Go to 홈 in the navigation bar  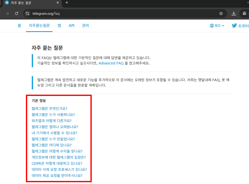pos(19,25)
